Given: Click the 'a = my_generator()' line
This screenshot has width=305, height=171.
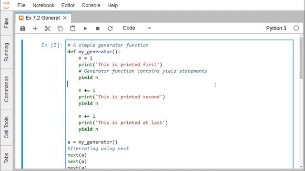Looking at the screenshot, I should pyautogui.click(x=92, y=142).
